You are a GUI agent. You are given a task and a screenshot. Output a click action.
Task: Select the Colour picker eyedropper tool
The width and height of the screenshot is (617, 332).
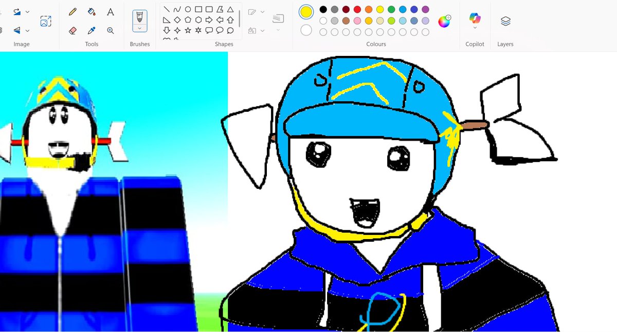tap(92, 31)
